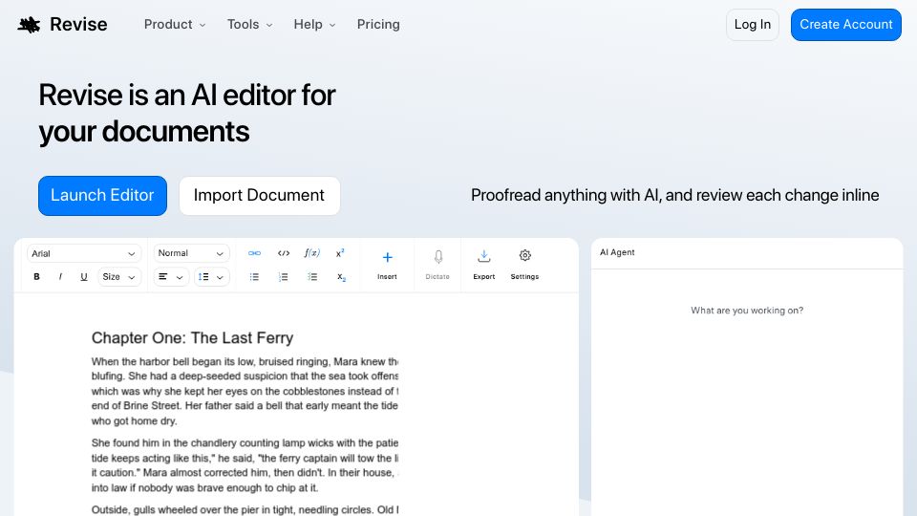
Task: Apply subscript formatting
Action: 342,277
